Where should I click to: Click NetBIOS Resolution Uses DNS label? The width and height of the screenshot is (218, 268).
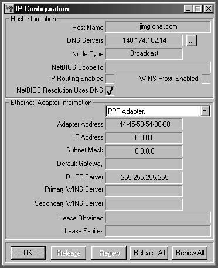click(60, 90)
